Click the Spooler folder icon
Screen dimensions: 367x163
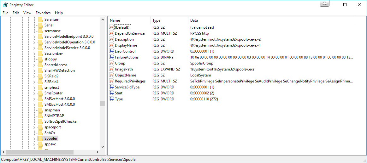coord(40,138)
